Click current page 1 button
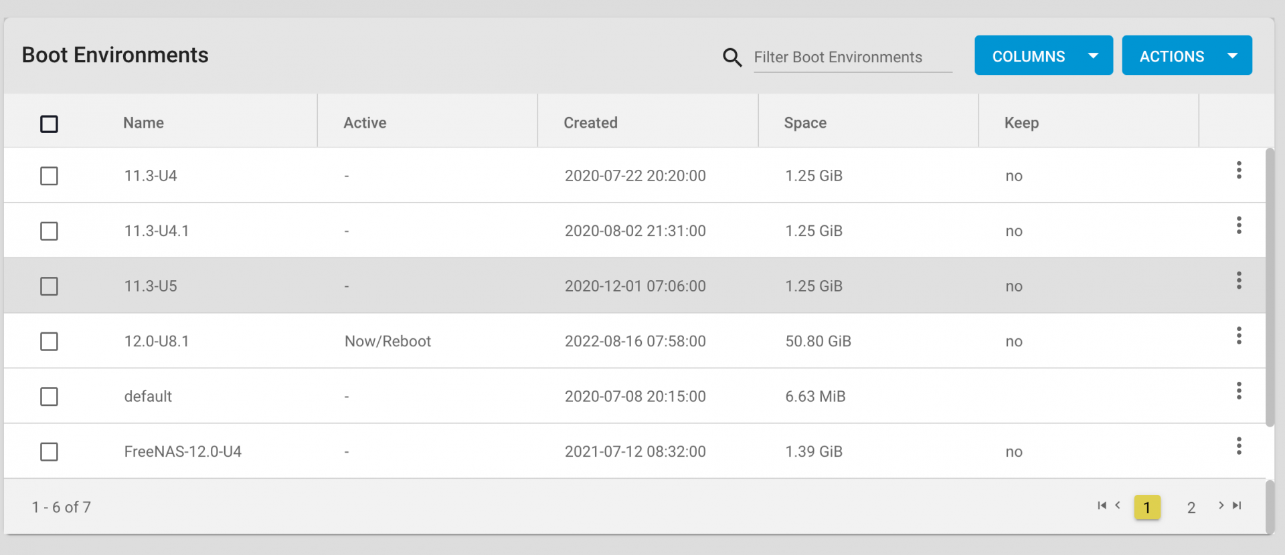Image resolution: width=1285 pixels, height=555 pixels. click(x=1146, y=508)
